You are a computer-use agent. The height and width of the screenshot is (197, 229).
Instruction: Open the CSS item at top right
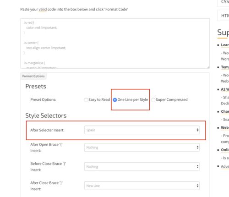tap(224, 2)
